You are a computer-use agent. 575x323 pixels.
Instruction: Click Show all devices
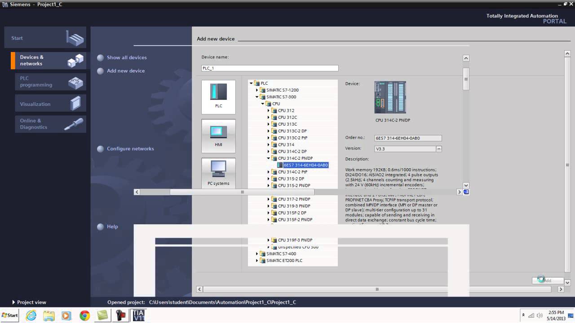tap(122, 57)
